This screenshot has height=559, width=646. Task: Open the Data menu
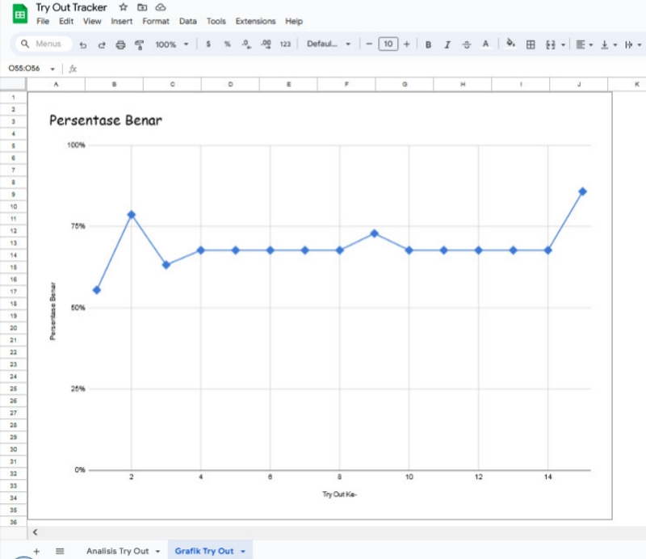pyautogui.click(x=188, y=21)
